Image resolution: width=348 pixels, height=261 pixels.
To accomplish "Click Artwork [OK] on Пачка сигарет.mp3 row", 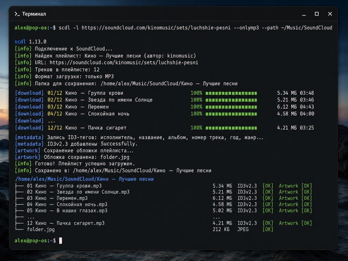I will pyautogui.click(x=296, y=224).
